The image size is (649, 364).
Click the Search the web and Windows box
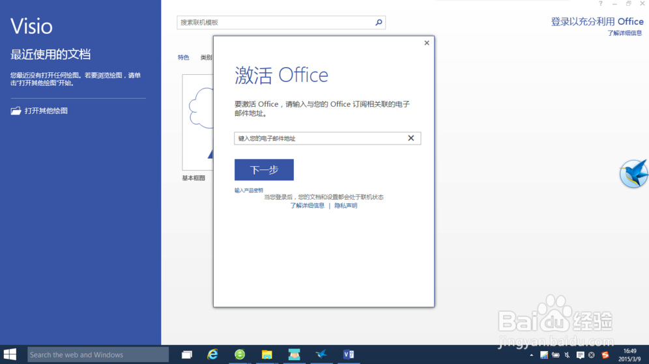coord(98,354)
